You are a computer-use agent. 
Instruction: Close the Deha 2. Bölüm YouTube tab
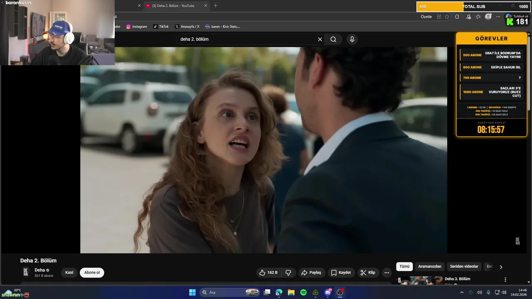point(205,5)
